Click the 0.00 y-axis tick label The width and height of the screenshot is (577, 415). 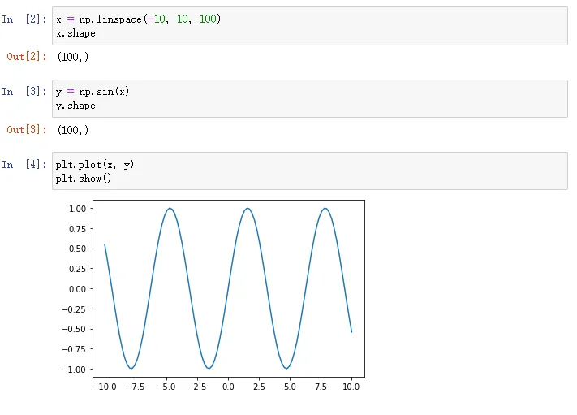76,289
